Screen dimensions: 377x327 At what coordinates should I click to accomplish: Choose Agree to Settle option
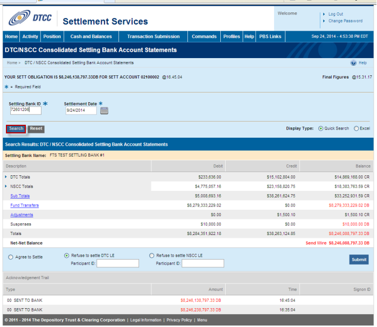coord(11,257)
